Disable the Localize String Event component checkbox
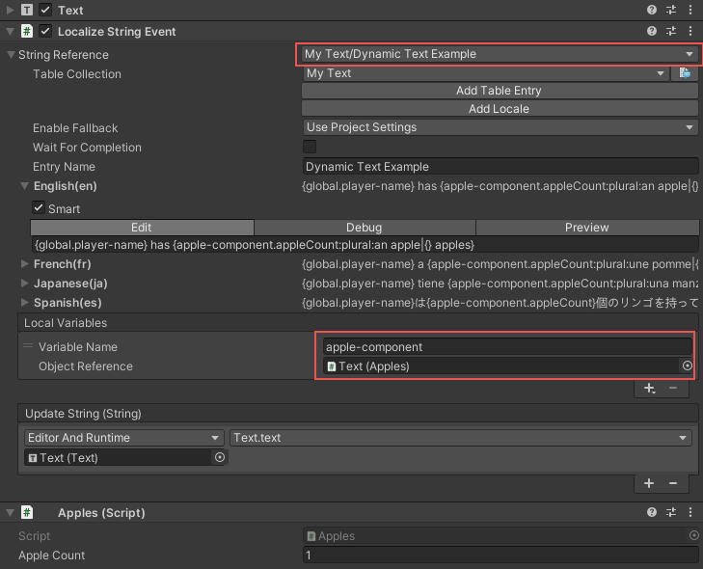This screenshot has width=703, height=569. pos(45,31)
